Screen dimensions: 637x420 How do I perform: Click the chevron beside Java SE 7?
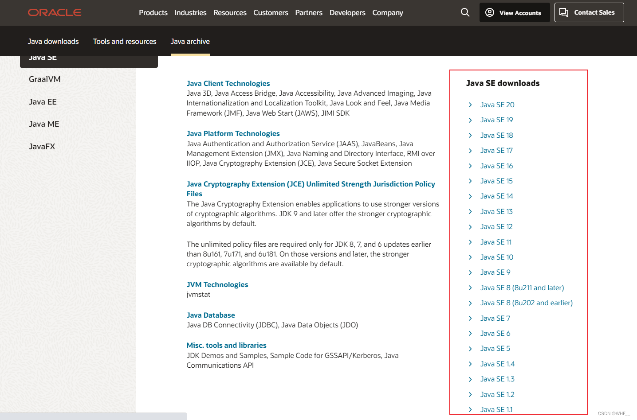(x=470, y=318)
